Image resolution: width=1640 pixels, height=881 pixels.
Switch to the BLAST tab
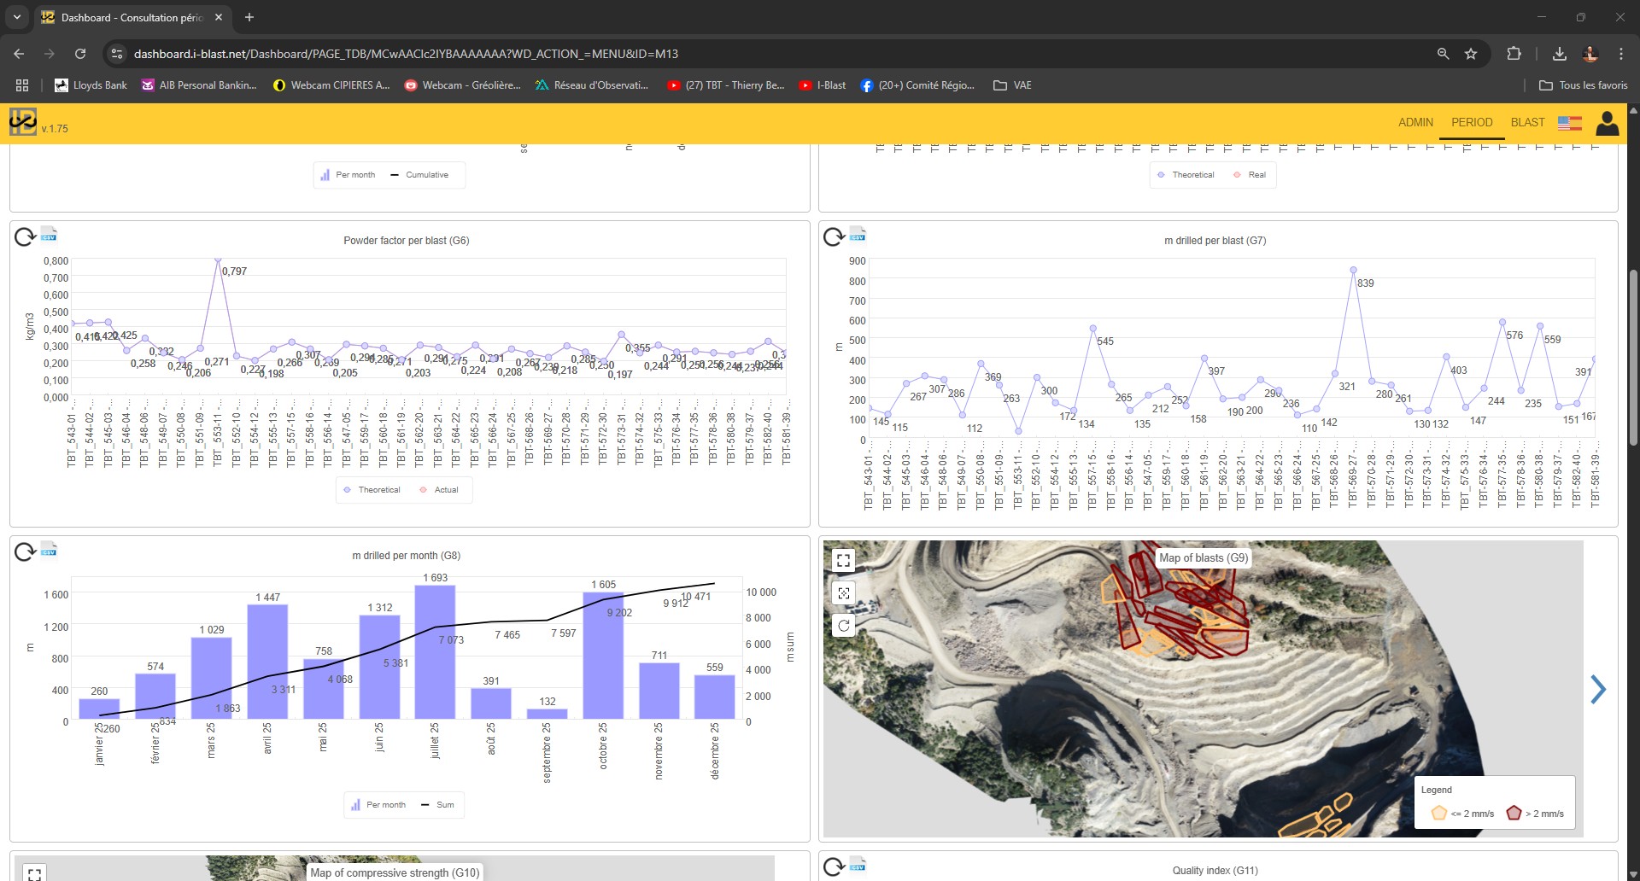(1528, 122)
